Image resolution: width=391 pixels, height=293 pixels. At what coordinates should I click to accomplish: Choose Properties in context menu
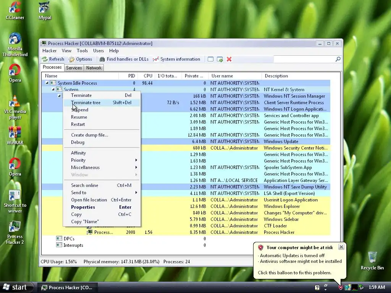(102, 207)
